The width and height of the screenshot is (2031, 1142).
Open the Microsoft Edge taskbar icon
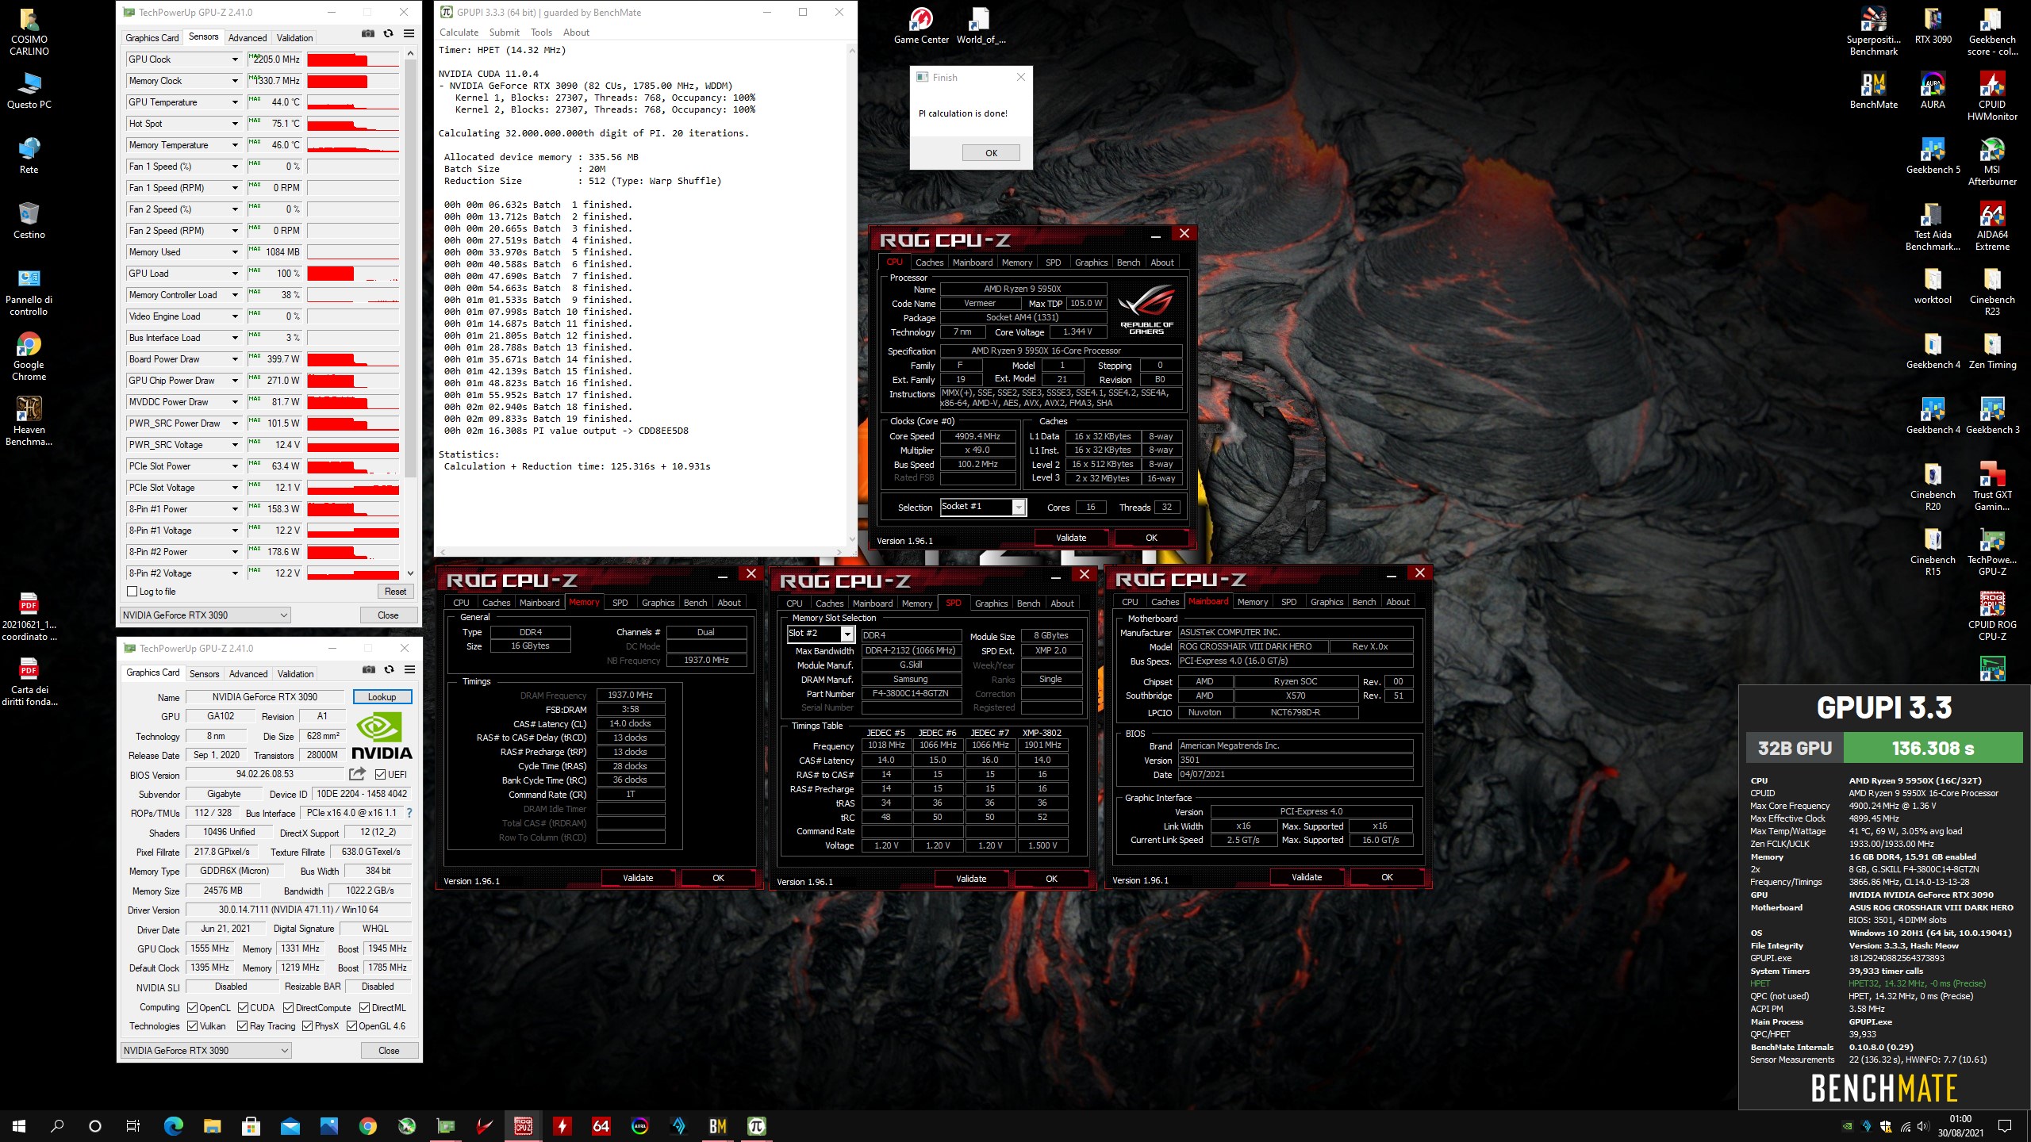(x=174, y=1125)
